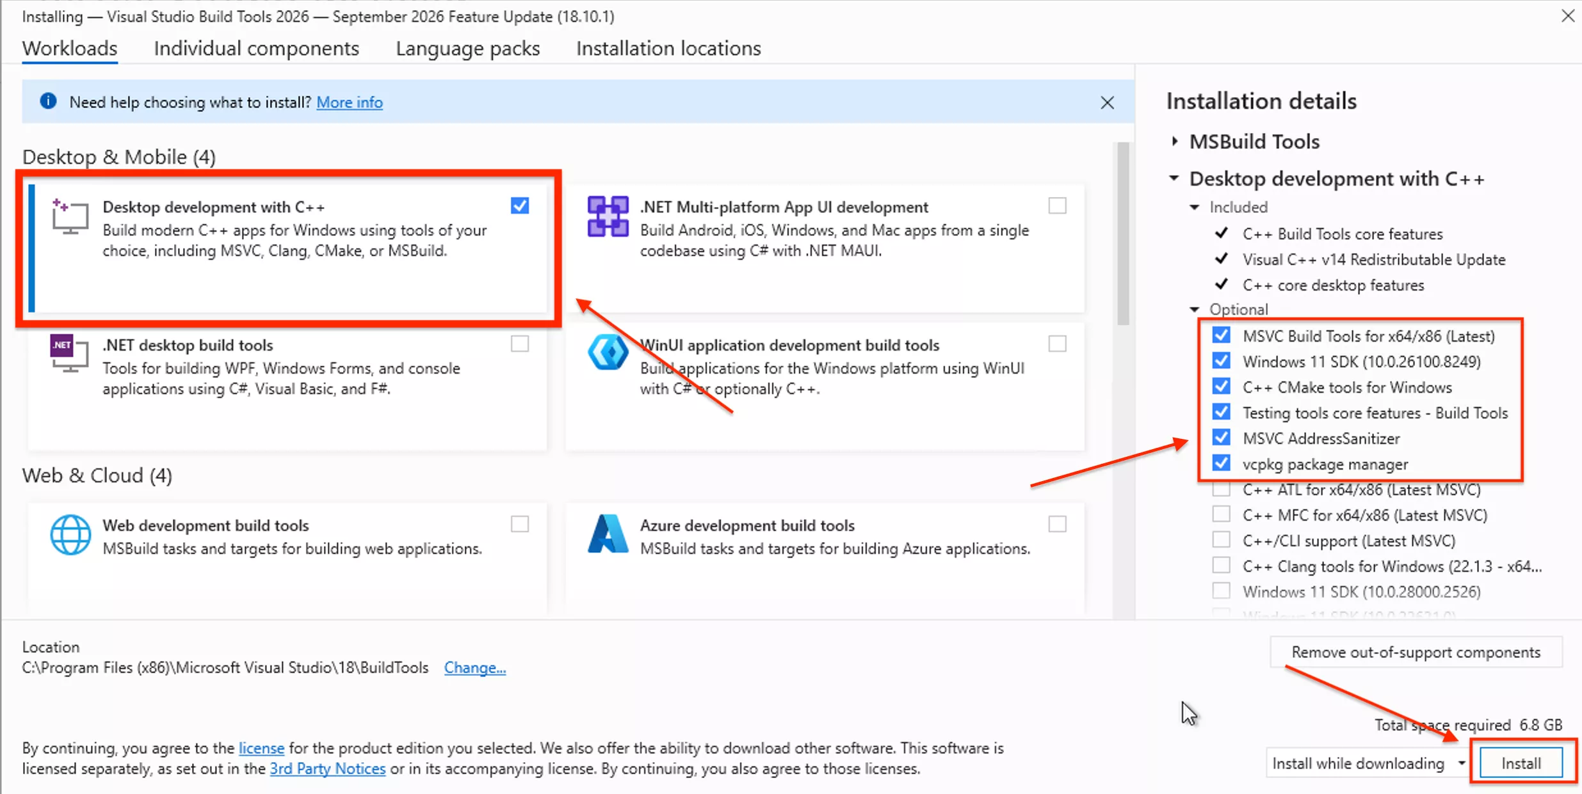Open the license link
The height and width of the screenshot is (794, 1582).
click(261, 748)
